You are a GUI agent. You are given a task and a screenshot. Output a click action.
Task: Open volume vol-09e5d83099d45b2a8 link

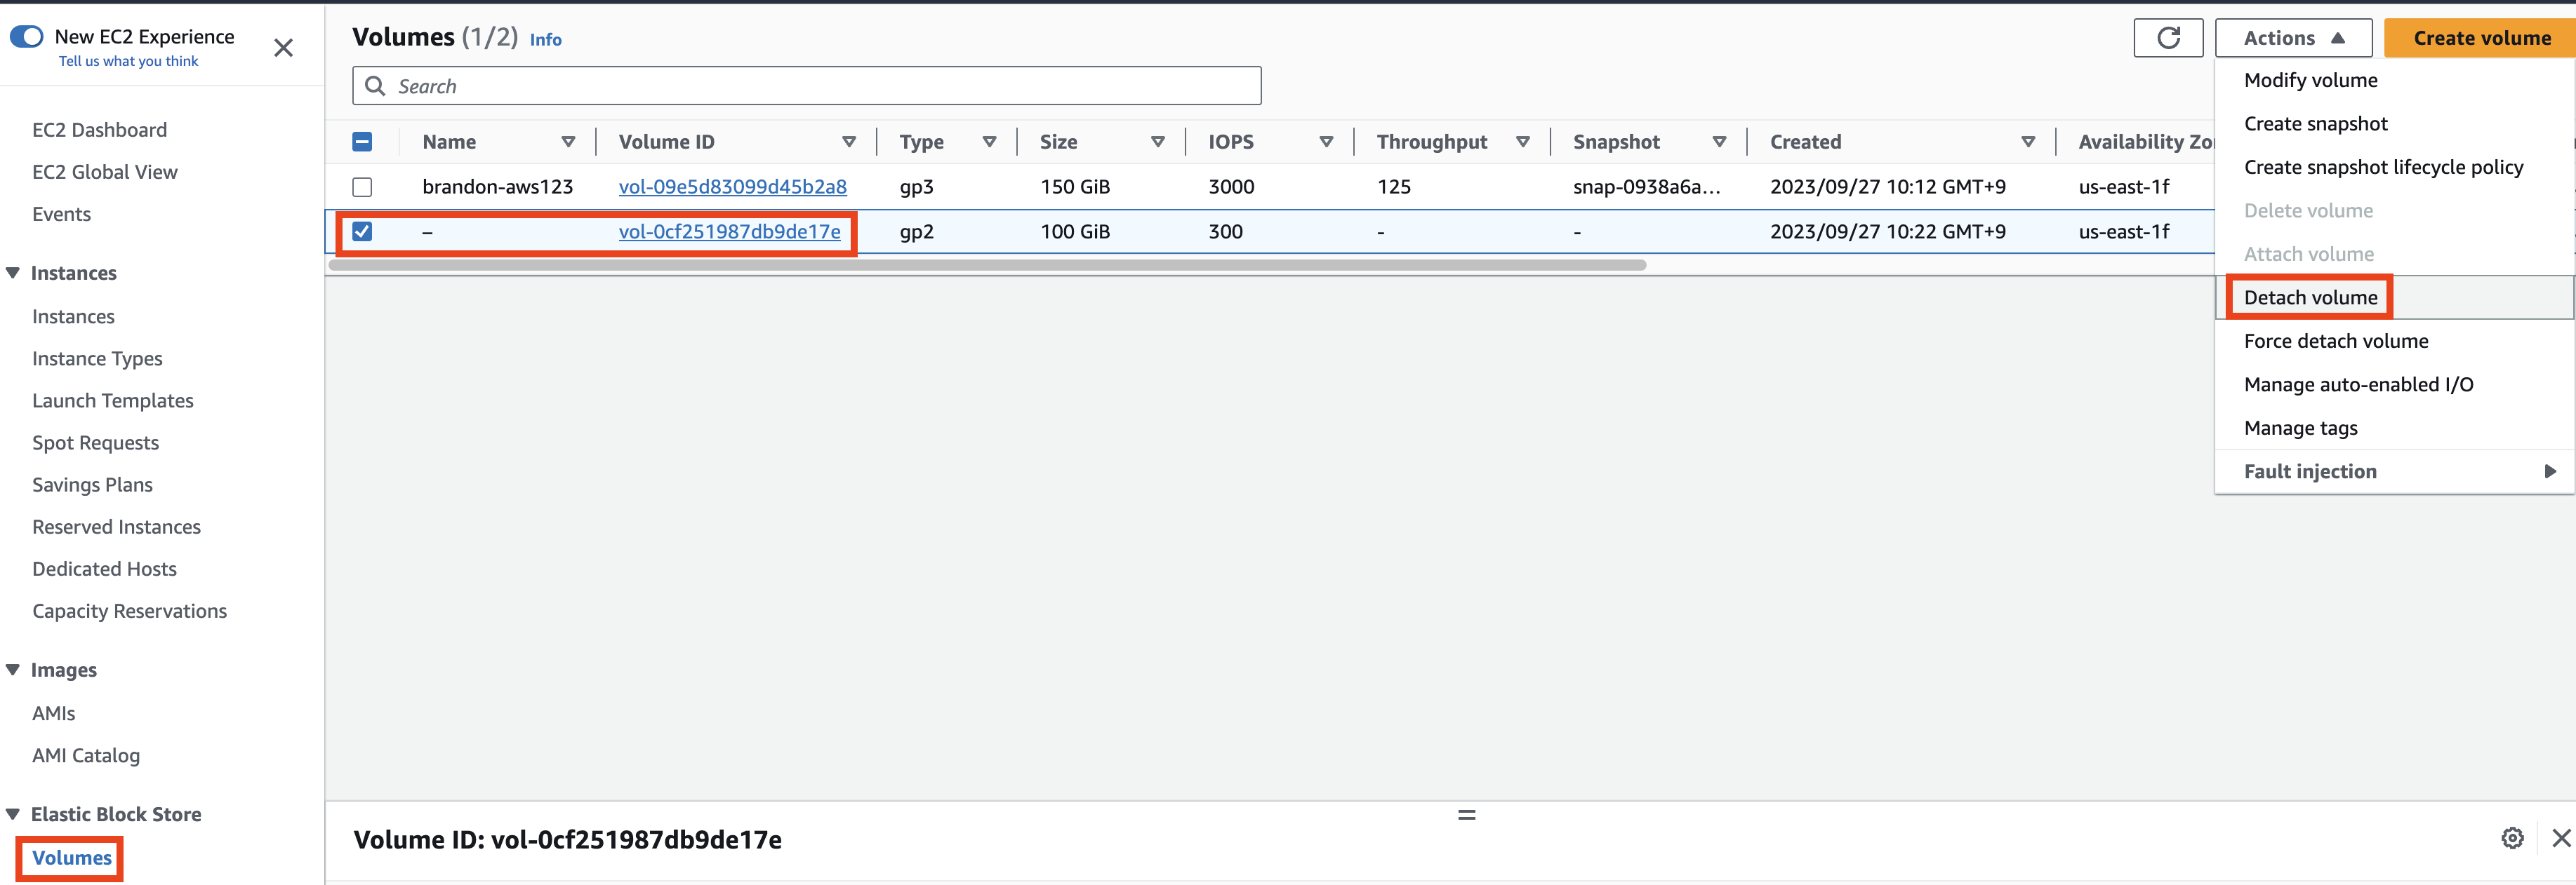coord(732,187)
